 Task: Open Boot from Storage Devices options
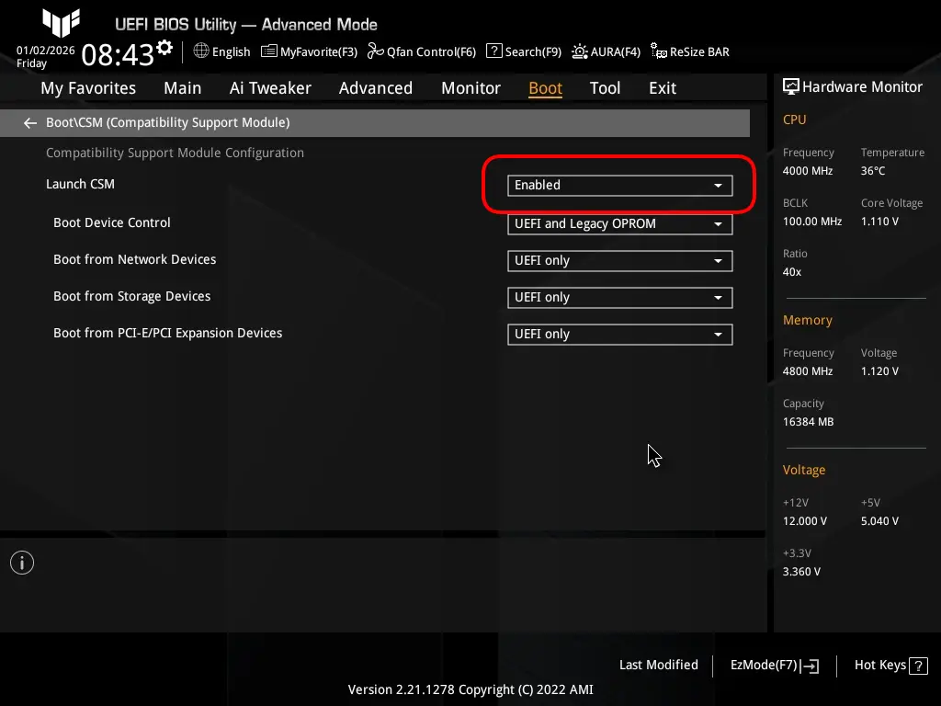619,297
